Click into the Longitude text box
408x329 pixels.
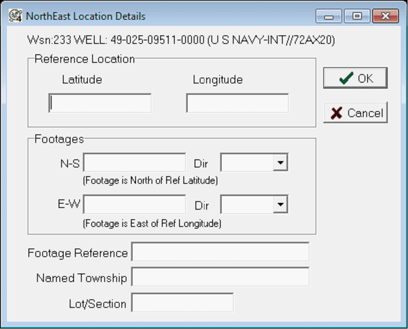237,103
